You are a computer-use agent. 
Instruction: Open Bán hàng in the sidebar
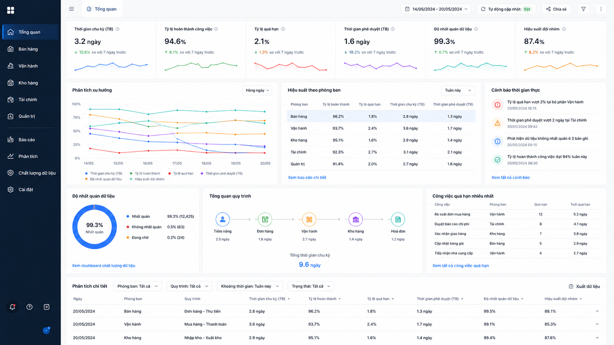(x=30, y=49)
